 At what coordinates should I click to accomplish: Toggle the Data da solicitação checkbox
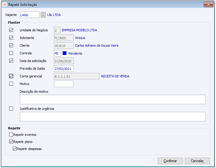point(11,61)
